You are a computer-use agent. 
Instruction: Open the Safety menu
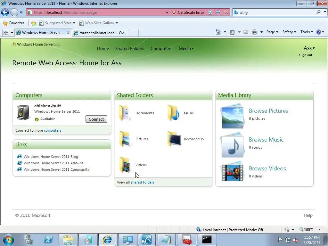click(x=289, y=32)
